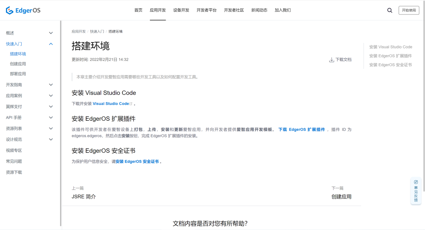This screenshot has height=230, width=425.
Task: Expand the 开发指南 chevron
Action: [x=51, y=85]
